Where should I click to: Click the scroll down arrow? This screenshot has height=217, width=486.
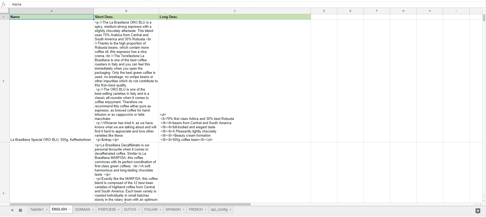[484, 201]
